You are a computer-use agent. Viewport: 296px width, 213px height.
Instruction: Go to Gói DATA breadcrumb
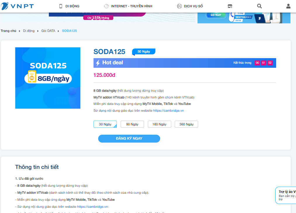[48, 31]
